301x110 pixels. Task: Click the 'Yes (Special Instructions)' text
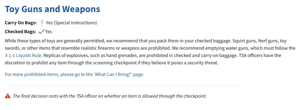[x=71, y=23]
